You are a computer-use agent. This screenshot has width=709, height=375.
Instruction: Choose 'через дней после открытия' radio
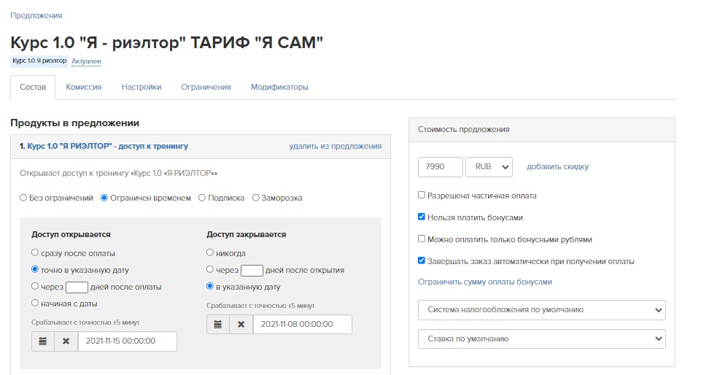click(210, 269)
